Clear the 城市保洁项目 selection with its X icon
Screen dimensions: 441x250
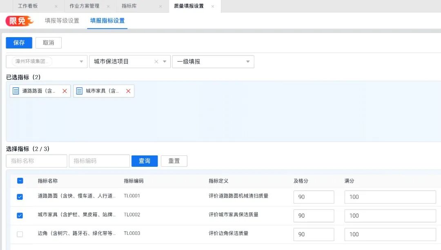pyautogui.click(x=156, y=62)
